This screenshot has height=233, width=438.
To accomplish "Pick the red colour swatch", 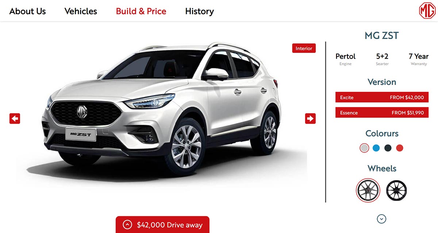I will pyautogui.click(x=400, y=148).
